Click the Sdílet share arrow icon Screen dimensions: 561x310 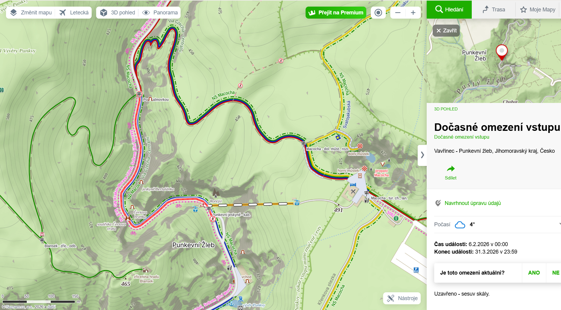451,169
